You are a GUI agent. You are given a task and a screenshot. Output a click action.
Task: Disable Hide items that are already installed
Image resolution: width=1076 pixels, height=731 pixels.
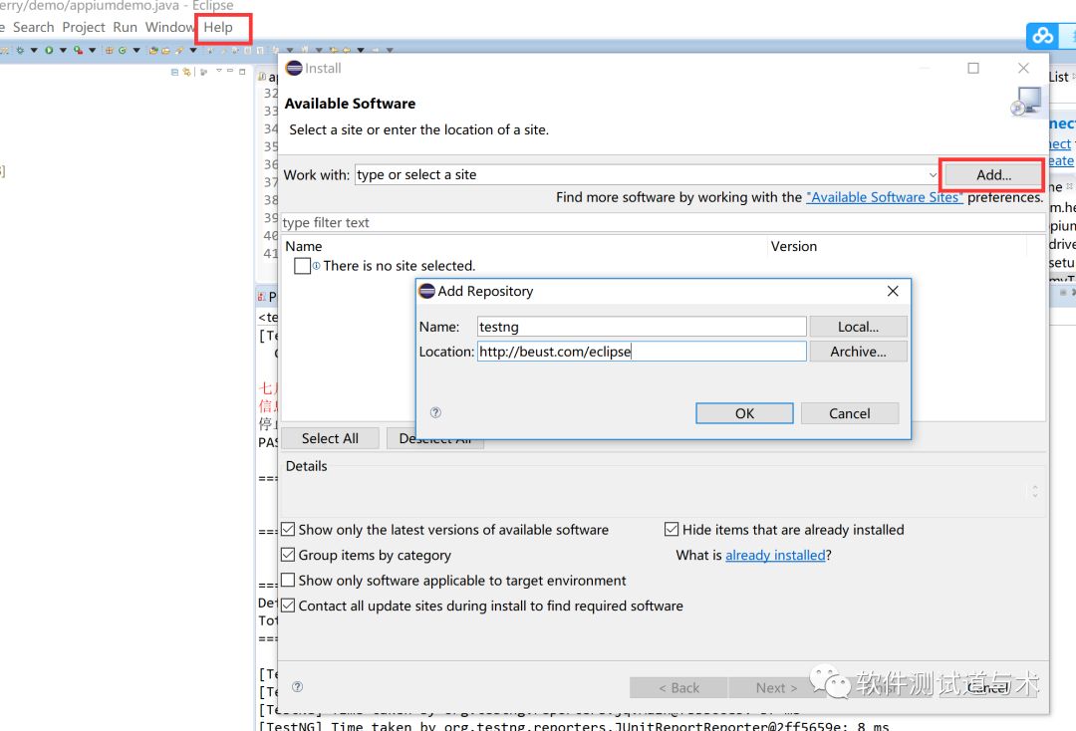[673, 530]
